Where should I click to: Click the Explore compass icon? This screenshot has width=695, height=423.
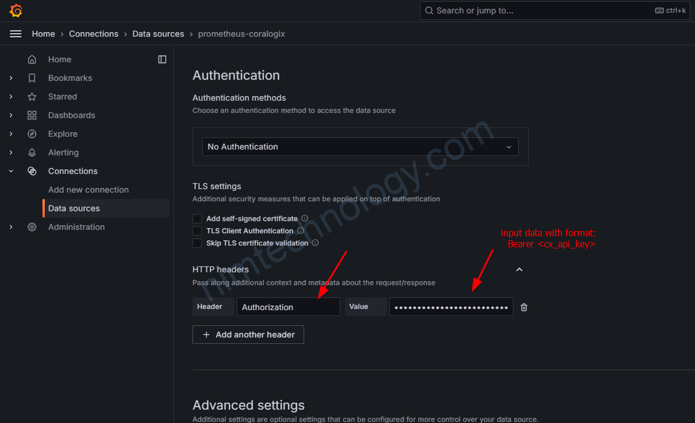(x=32, y=134)
